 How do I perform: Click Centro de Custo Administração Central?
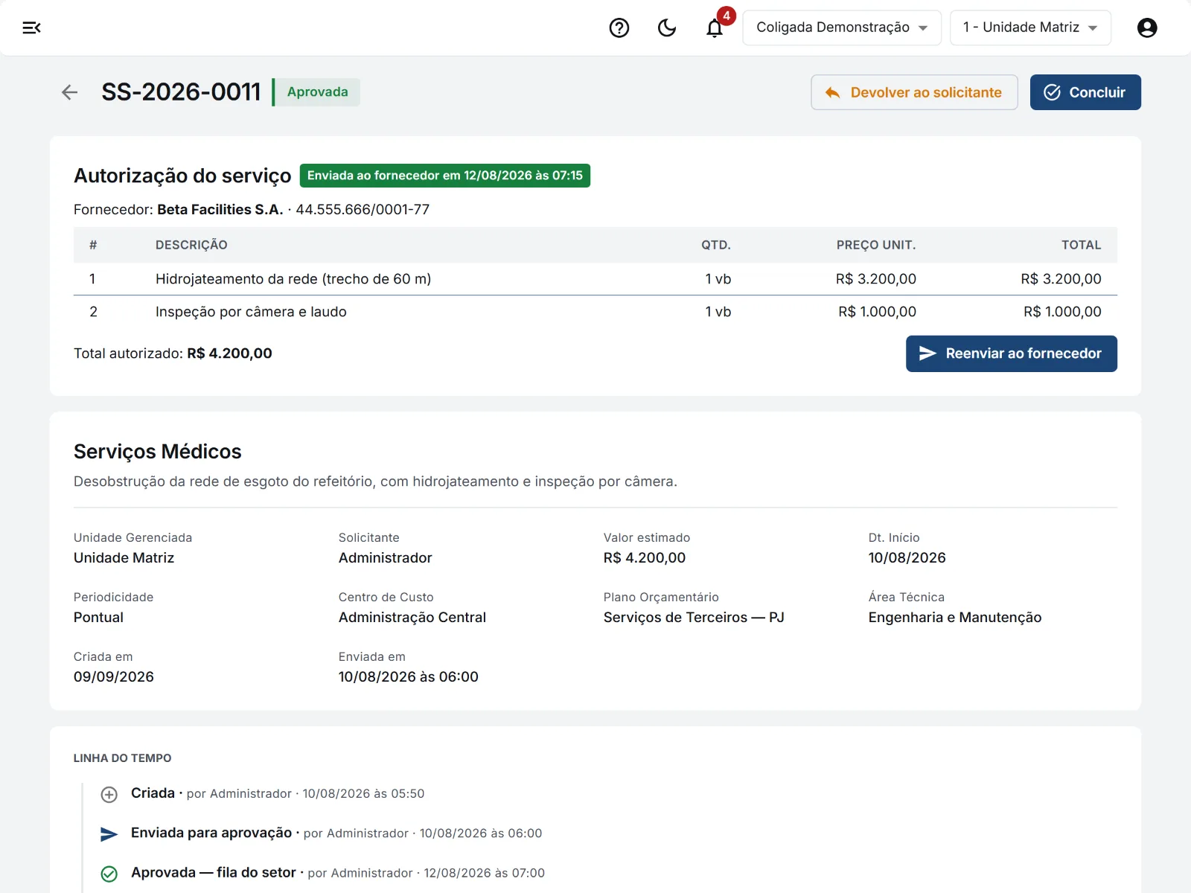pyautogui.click(x=412, y=618)
